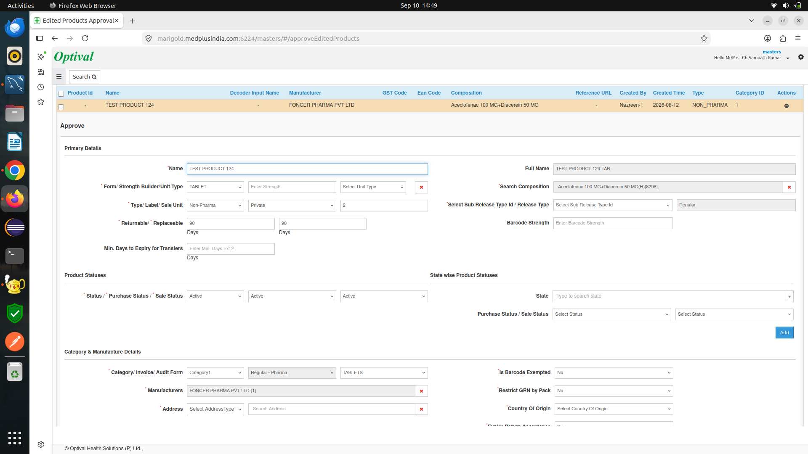The width and height of the screenshot is (808, 454).
Task: Click the settings gear icon in header
Action: click(x=801, y=57)
